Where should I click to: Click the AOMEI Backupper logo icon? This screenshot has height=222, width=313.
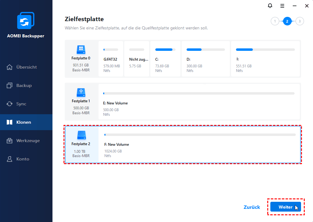point(26,21)
